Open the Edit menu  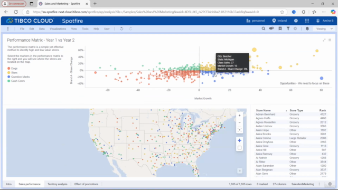tap(32, 28)
